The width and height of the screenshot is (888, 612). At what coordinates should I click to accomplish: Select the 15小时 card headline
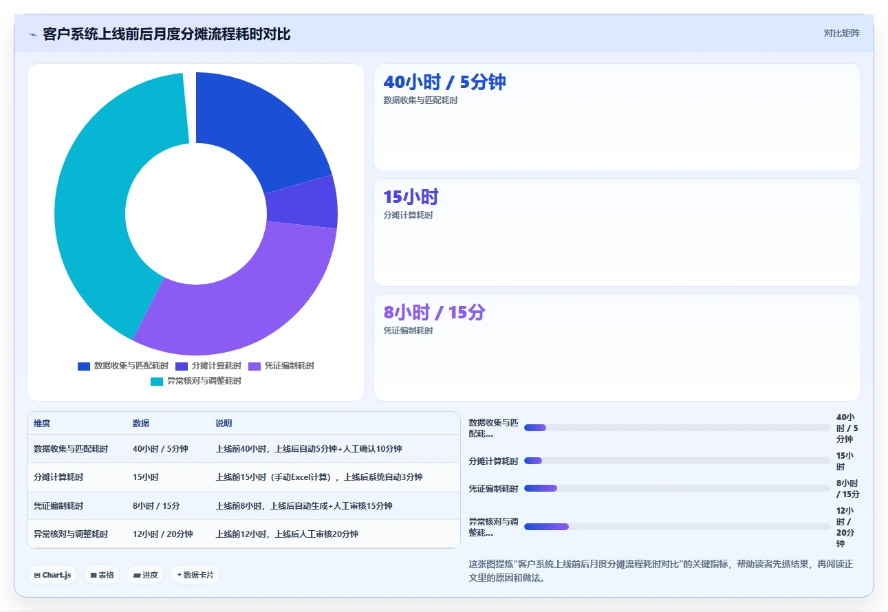411,197
